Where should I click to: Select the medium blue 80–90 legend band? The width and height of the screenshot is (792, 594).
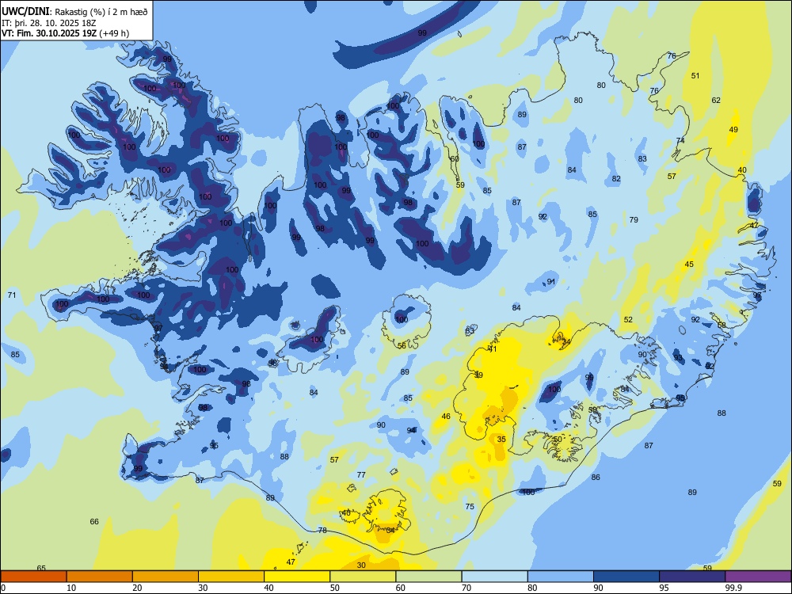tap(561, 577)
